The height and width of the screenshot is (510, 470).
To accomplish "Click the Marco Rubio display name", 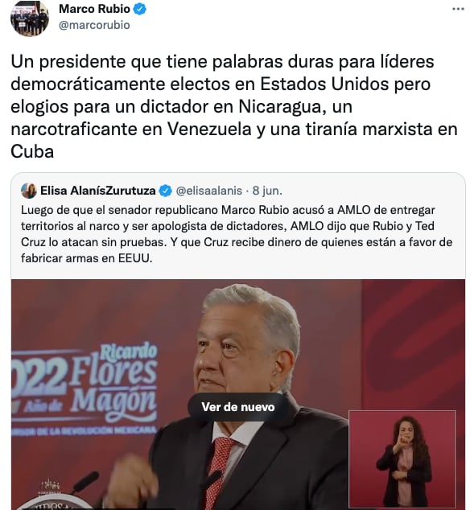I will (94, 9).
